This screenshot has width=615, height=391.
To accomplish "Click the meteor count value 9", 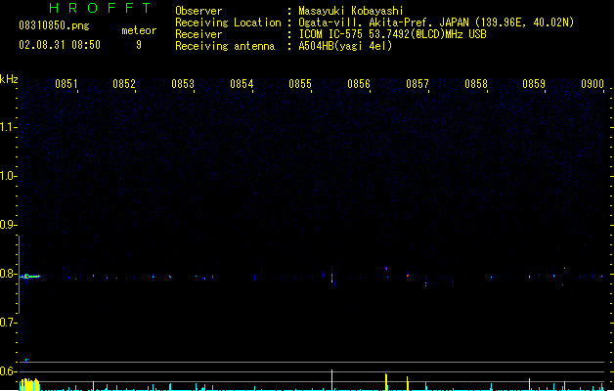I will [139, 45].
